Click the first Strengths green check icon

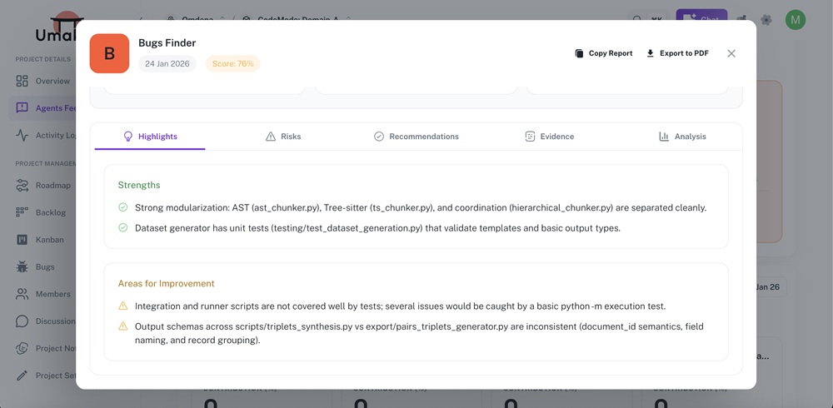point(123,207)
